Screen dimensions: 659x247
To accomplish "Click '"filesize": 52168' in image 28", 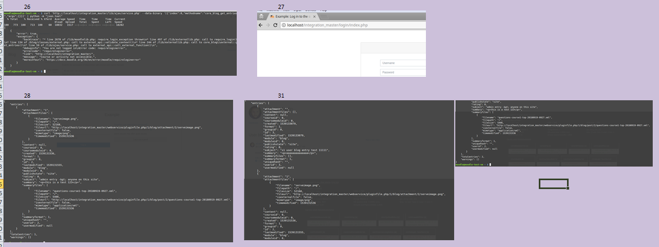I will point(48,124).
